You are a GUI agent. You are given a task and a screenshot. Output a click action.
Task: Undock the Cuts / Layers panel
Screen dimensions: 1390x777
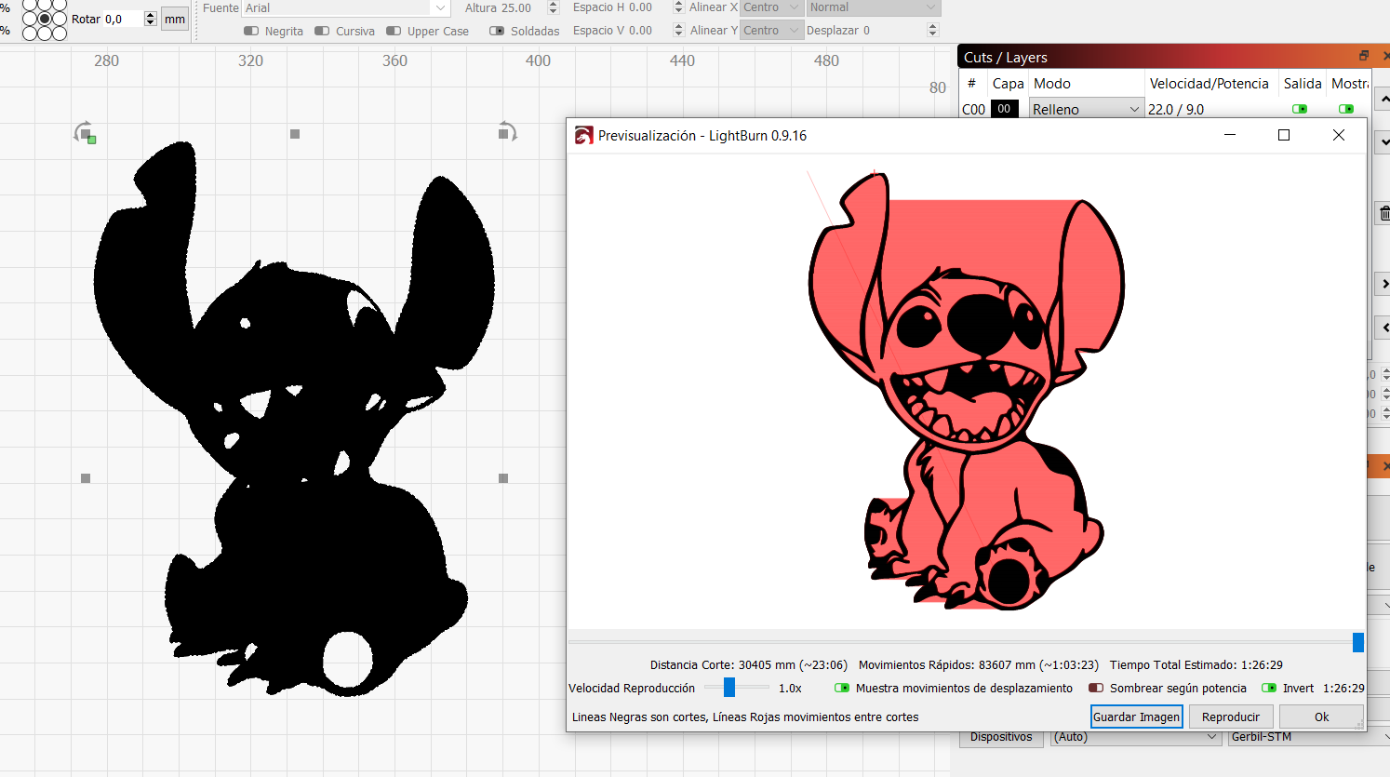coord(1364,56)
